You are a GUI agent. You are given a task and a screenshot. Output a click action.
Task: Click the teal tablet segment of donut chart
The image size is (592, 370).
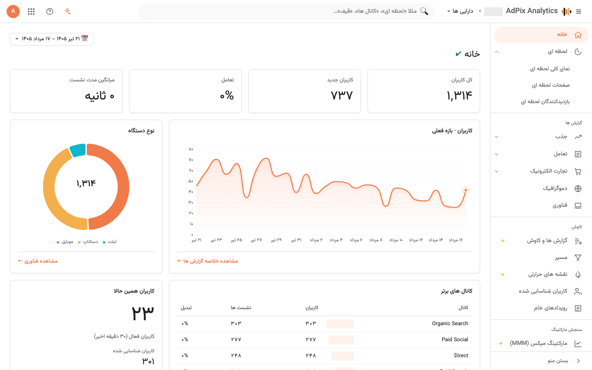(x=78, y=150)
